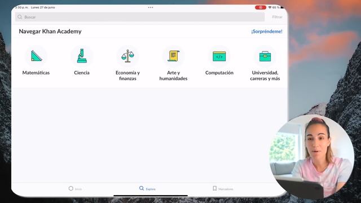The image size is (361, 203).
Task: Click the Ciencia label
Action: 82,73
